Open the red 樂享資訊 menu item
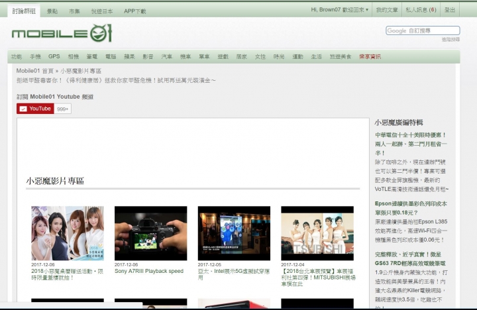This screenshot has height=310, width=477. [370, 56]
